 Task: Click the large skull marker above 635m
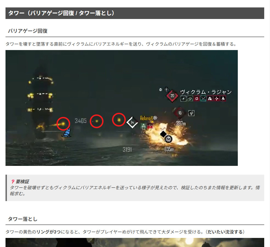pos(168,139)
